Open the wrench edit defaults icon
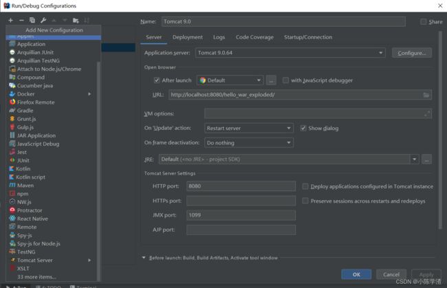The height and width of the screenshot is (288, 447). pyautogui.click(x=43, y=20)
